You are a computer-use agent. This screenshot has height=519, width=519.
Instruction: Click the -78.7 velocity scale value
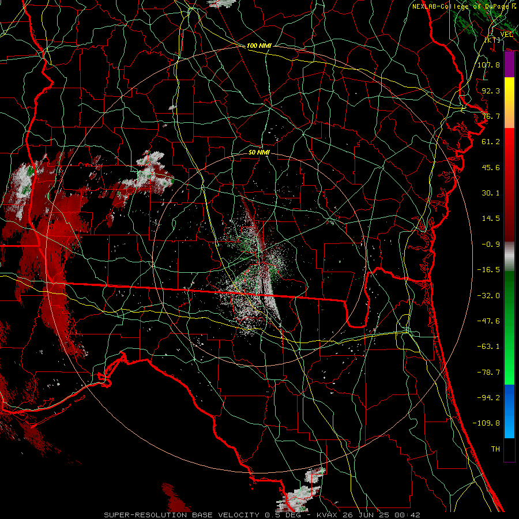point(488,373)
